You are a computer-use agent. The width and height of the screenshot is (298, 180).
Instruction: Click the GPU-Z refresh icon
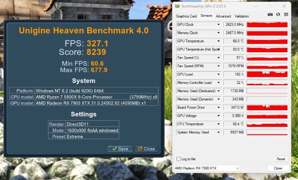click(x=278, y=14)
